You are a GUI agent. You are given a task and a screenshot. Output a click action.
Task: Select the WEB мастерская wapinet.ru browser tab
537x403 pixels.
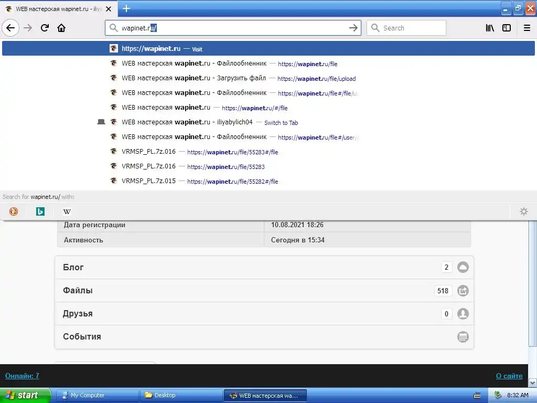(x=59, y=9)
